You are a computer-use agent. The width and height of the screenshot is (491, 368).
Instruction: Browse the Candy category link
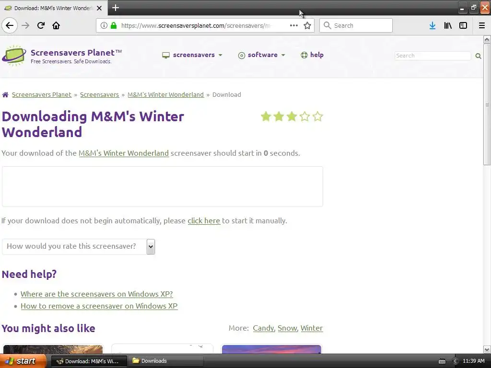click(263, 328)
